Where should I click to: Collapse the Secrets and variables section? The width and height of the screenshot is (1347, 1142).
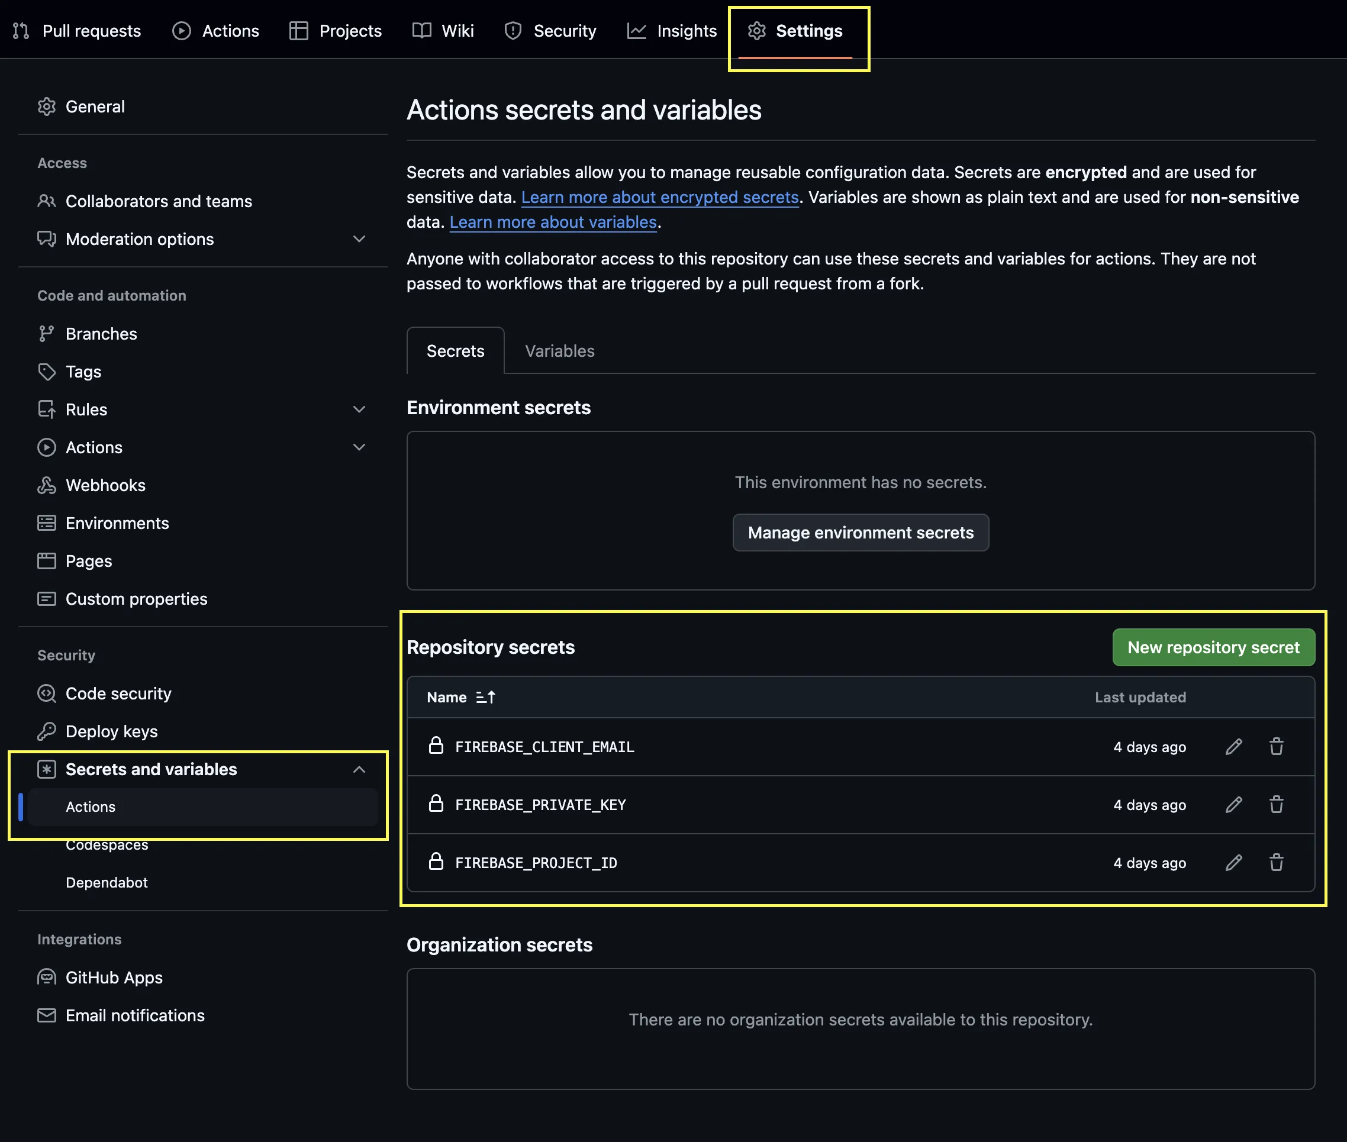(359, 769)
